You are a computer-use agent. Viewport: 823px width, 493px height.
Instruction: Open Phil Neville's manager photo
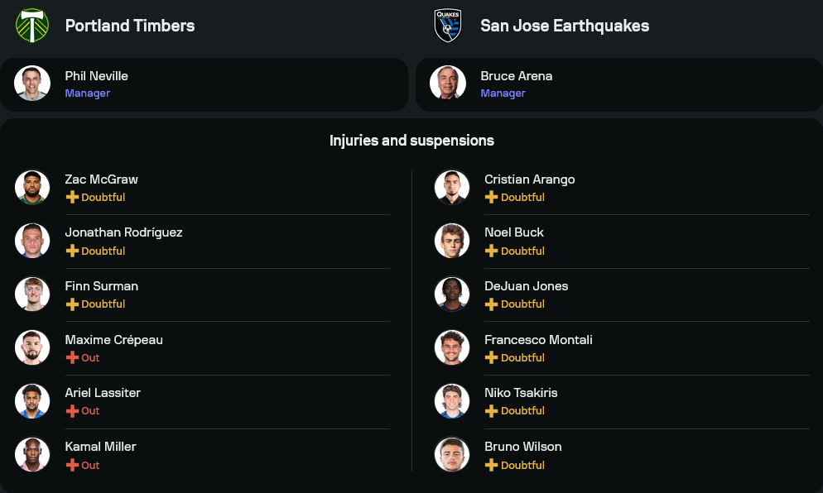pos(32,84)
